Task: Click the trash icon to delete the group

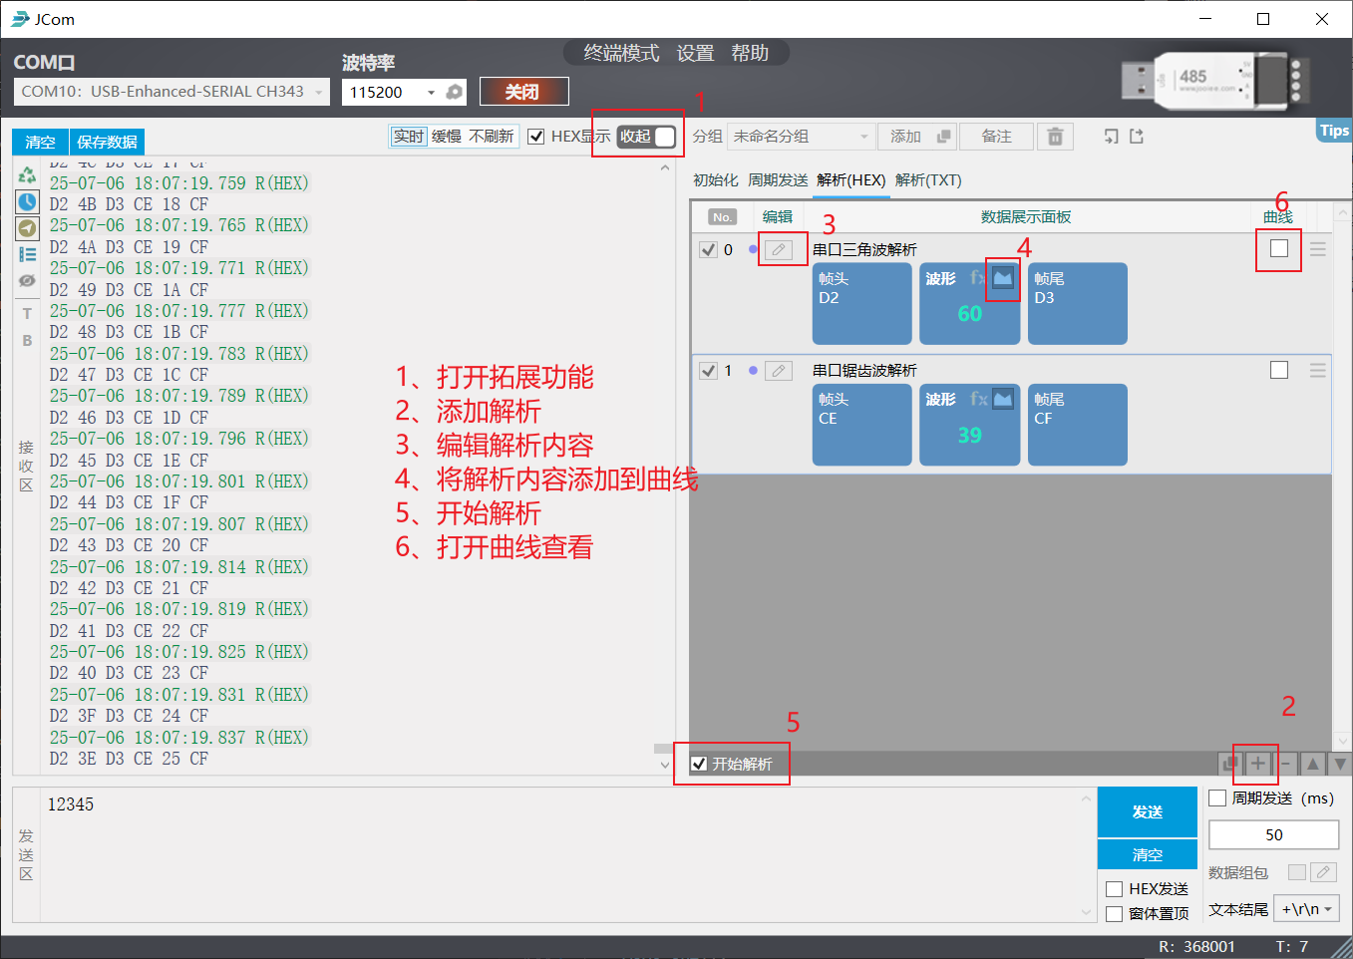Action: 1055,137
